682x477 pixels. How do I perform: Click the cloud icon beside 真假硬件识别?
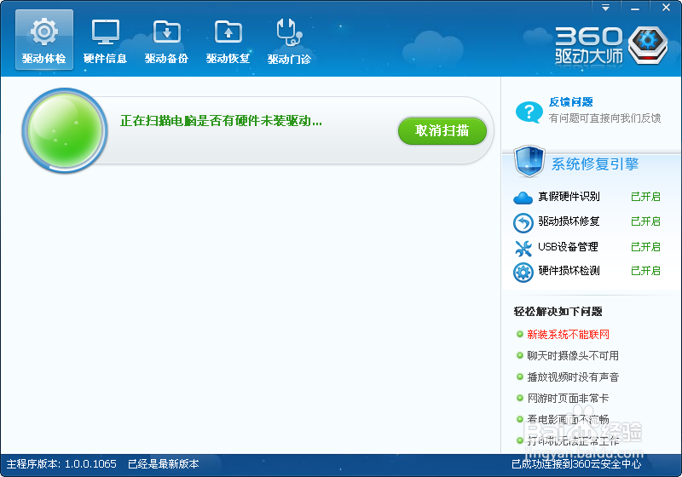523,198
